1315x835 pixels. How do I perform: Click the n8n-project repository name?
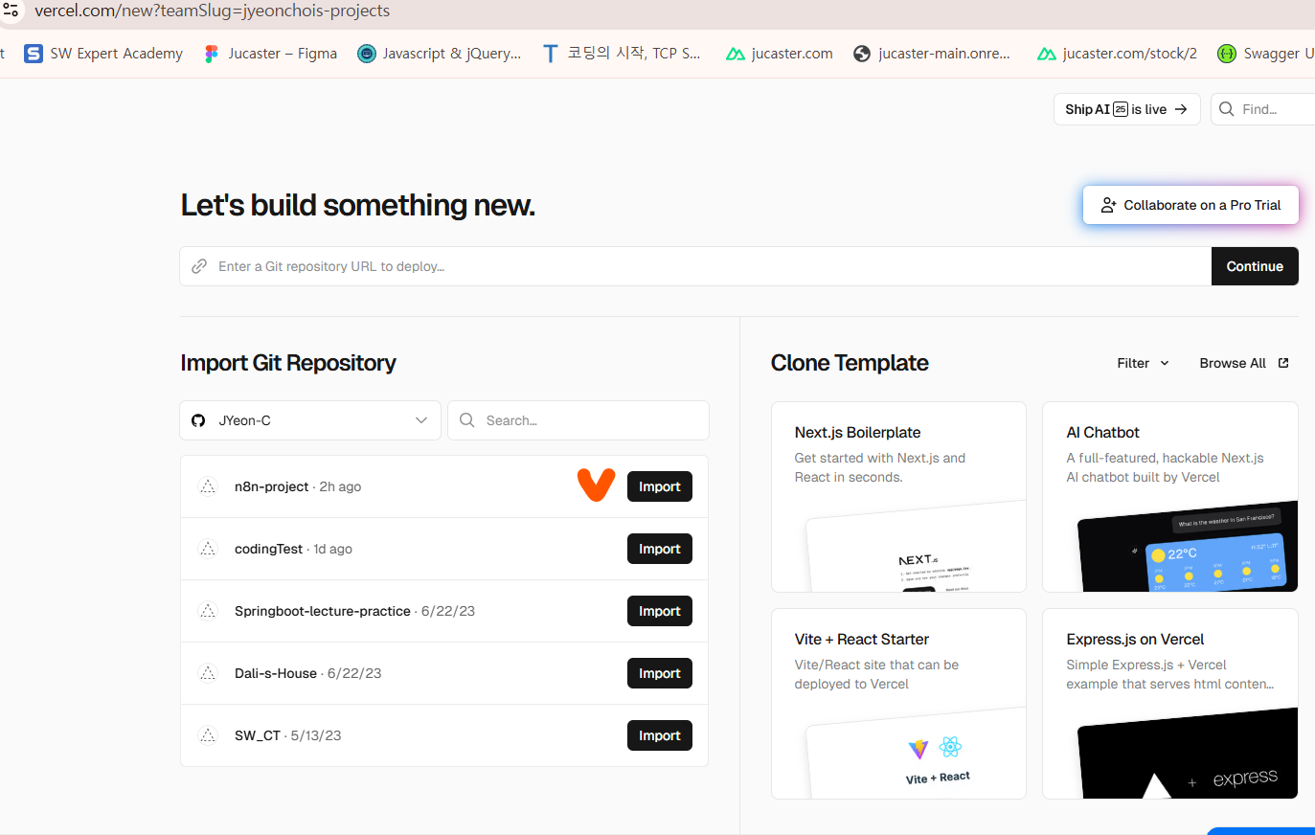pos(271,486)
